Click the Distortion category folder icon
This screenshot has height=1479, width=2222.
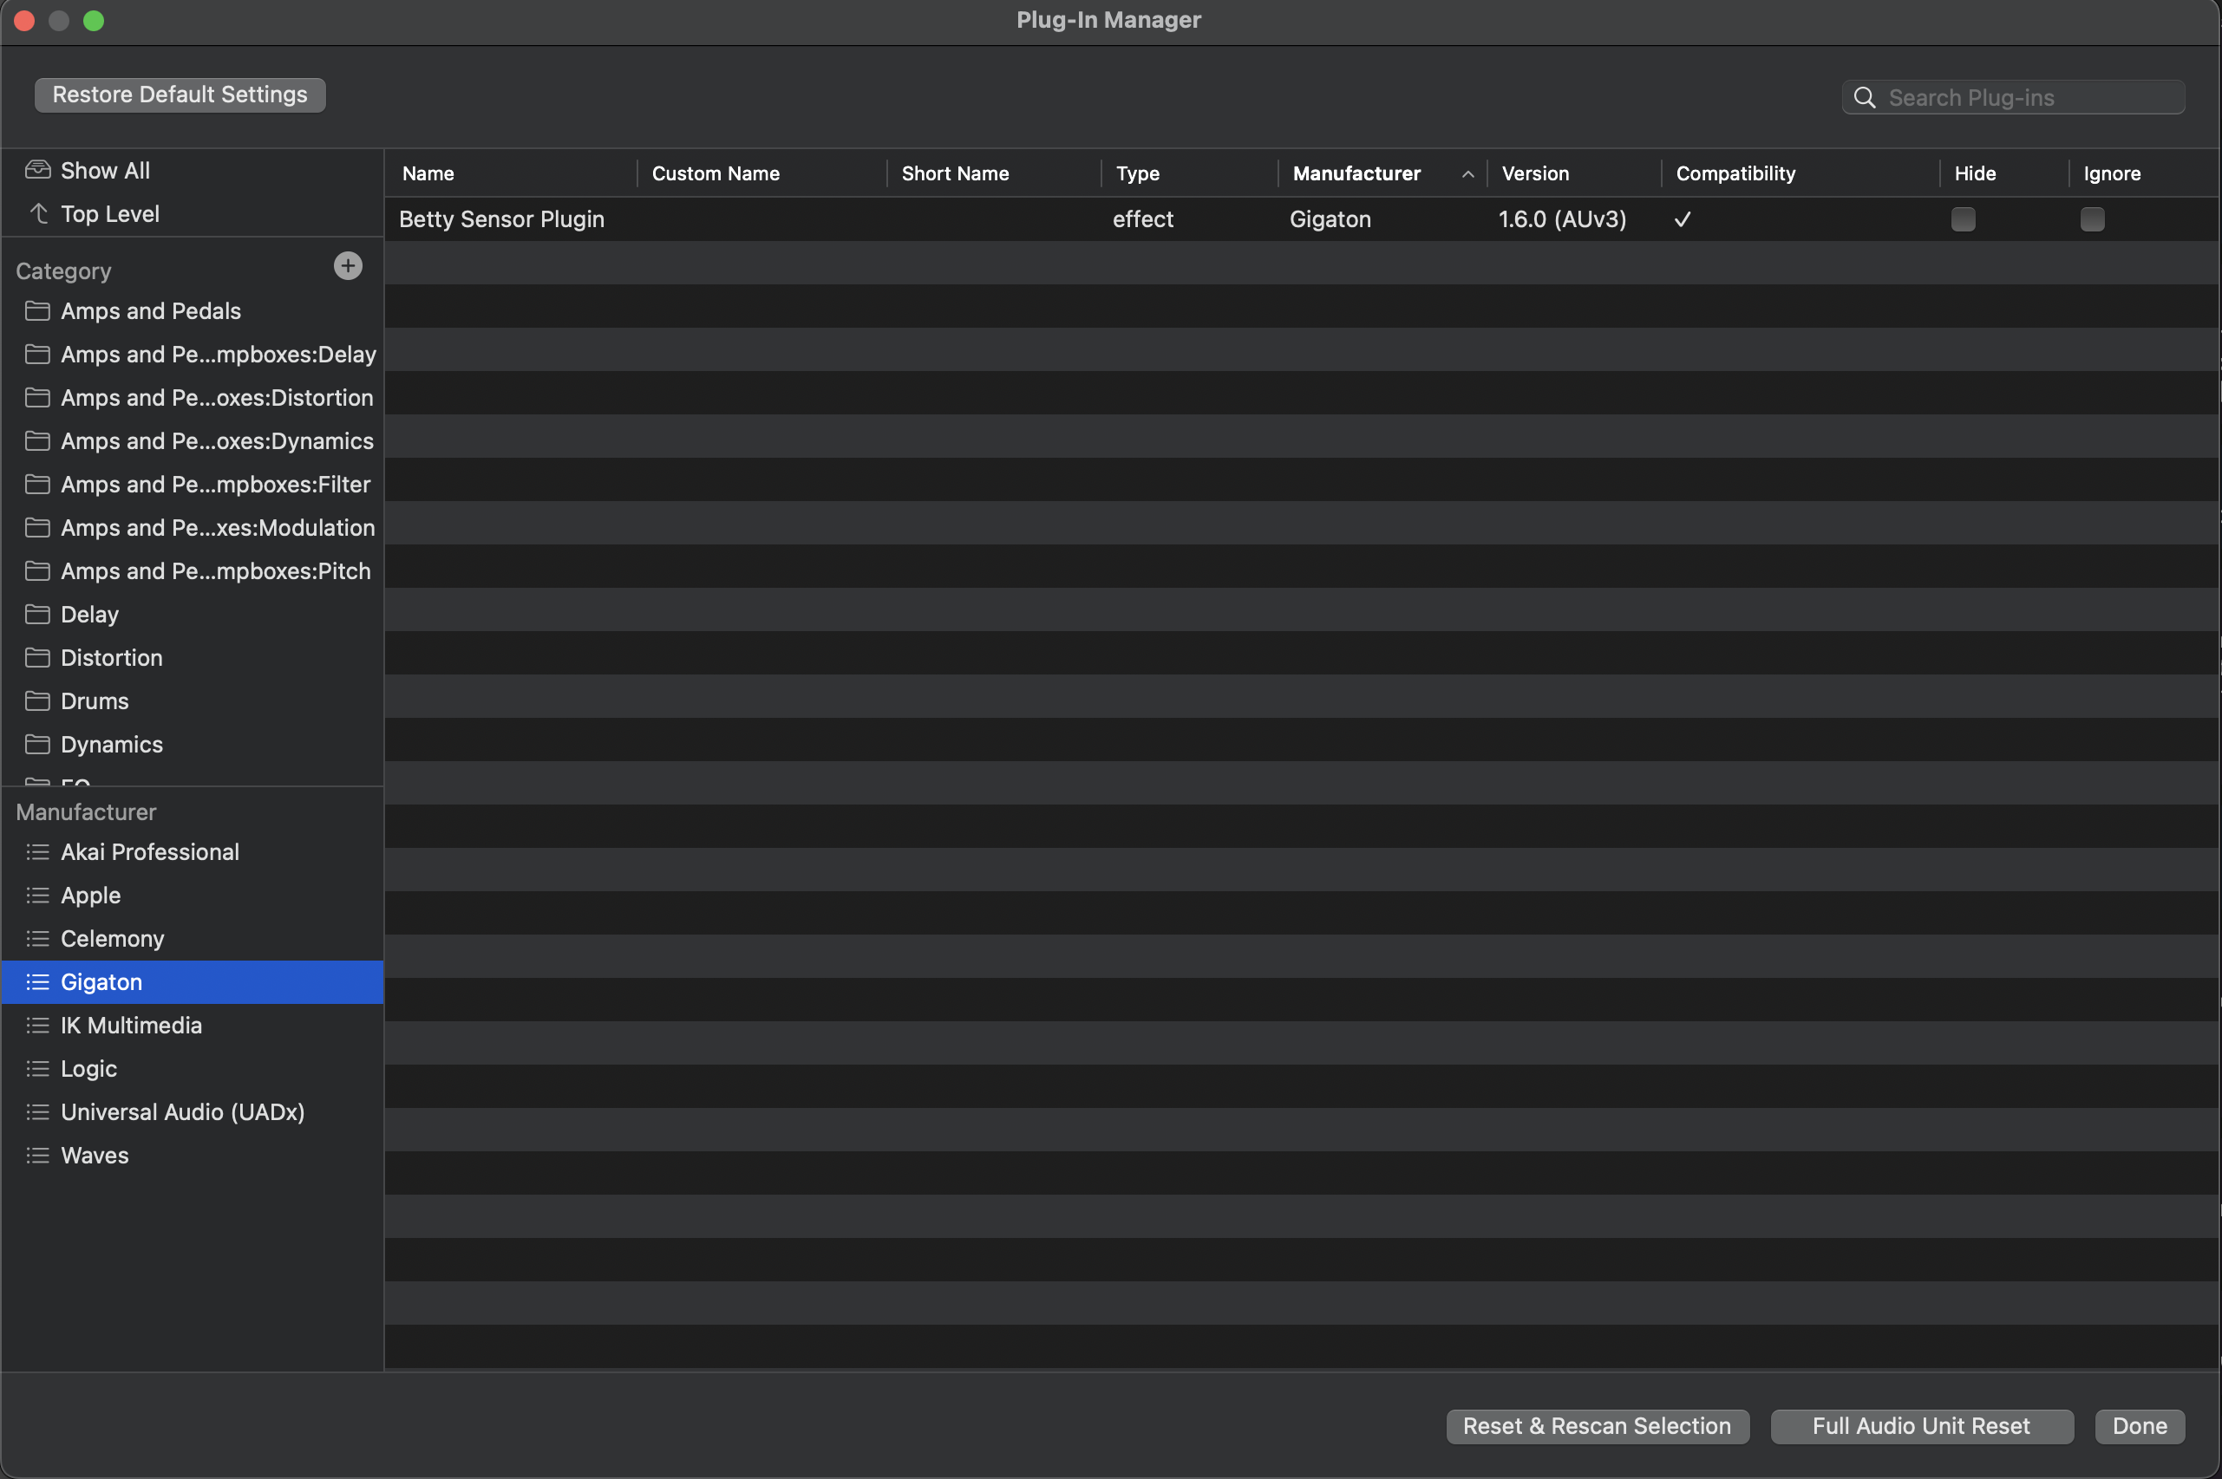(x=38, y=657)
